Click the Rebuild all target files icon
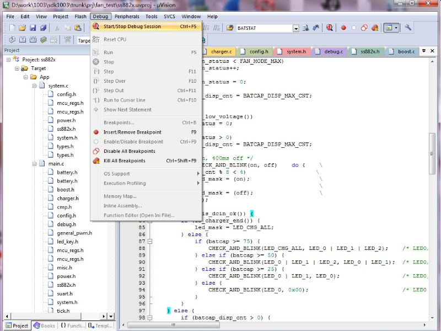 pyautogui.click(x=33, y=40)
